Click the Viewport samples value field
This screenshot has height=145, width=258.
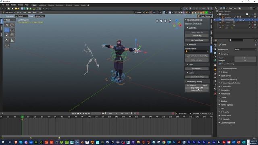pyautogui.click(x=245, y=60)
